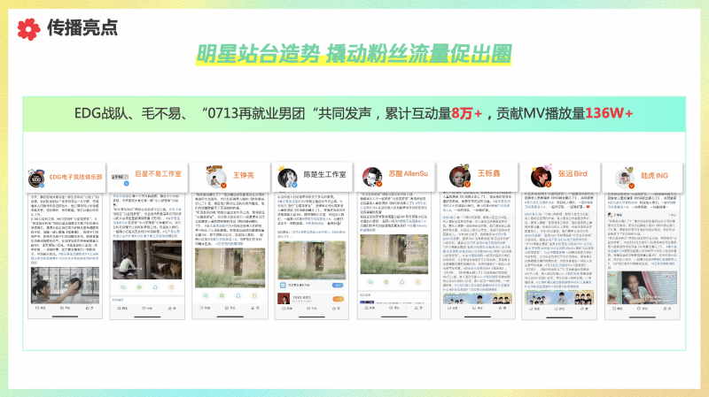Image resolution: width=709 pixels, height=397 pixels.
Task: Repost the 苏醒 AllenSu post
Action: click(370, 308)
